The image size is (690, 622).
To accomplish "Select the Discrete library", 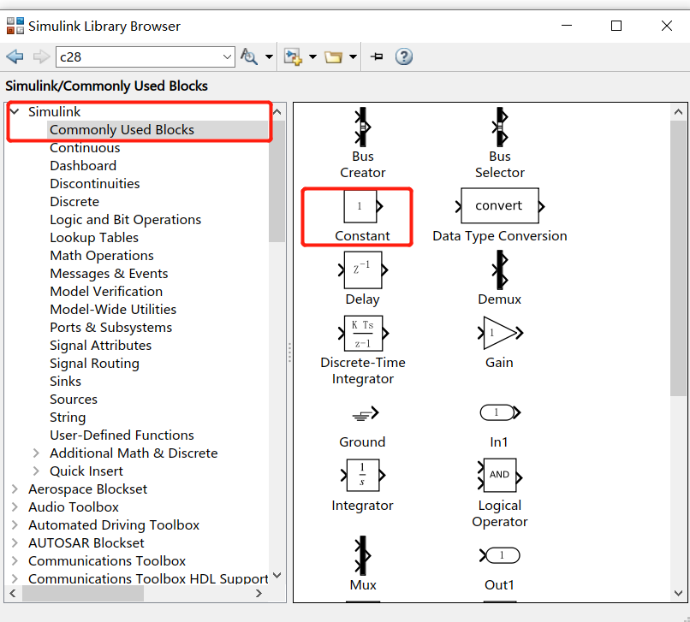I will (74, 201).
